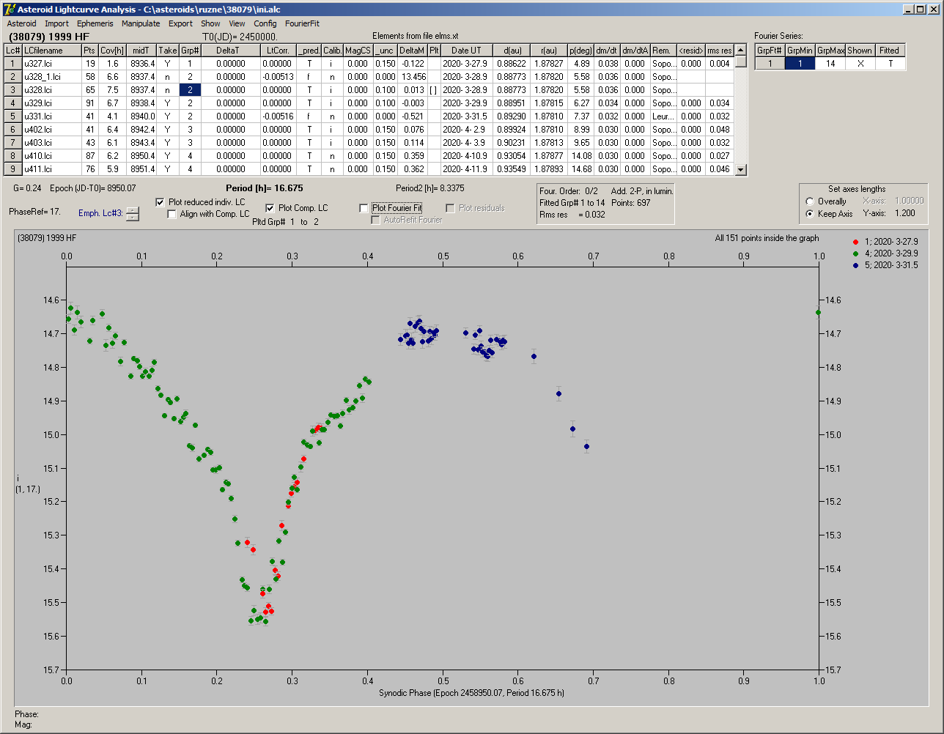The height and width of the screenshot is (734, 944).
Task: Click the application icon in title bar
Action: (x=9, y=9)
